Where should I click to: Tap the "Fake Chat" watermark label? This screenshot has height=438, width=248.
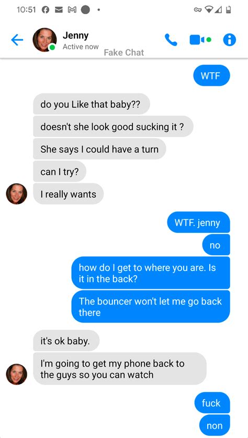tap(124, 52)
